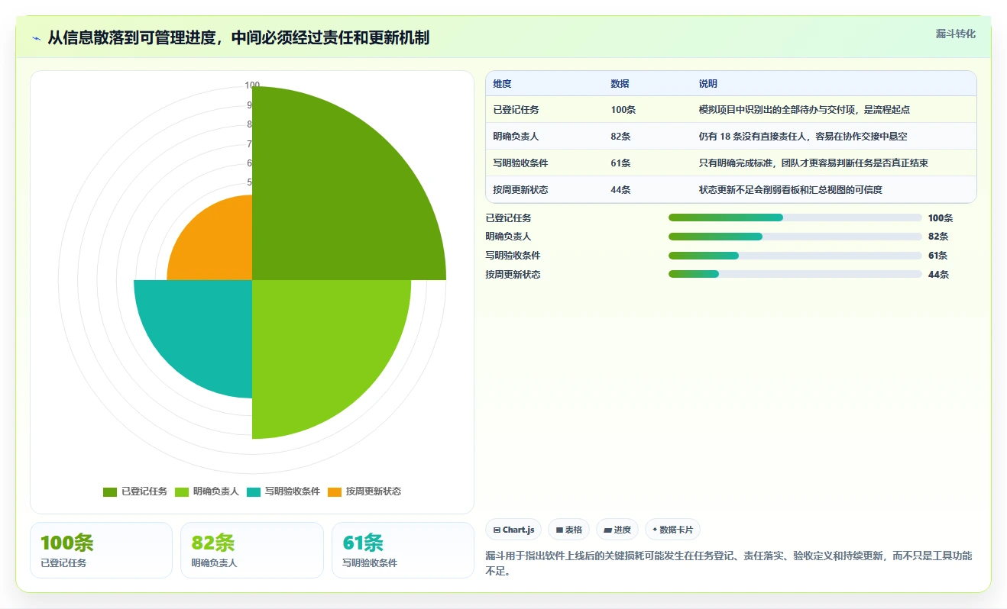
Task: Click the 已登记任务 cell in table
Action: click(516, 110)
